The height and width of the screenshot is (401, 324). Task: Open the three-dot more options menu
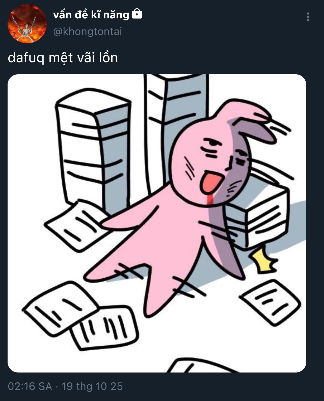308,17
